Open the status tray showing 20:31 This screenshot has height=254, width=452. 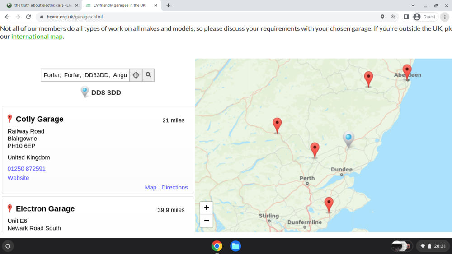coord(433,246)
